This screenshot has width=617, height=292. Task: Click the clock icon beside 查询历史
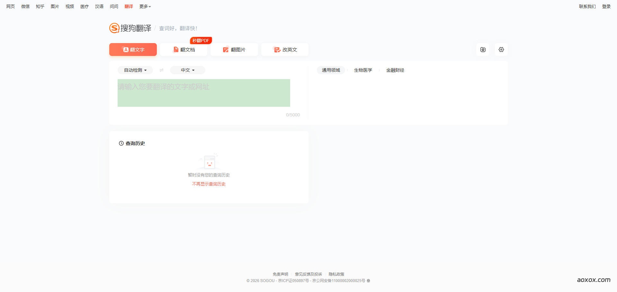pos(121,143)
